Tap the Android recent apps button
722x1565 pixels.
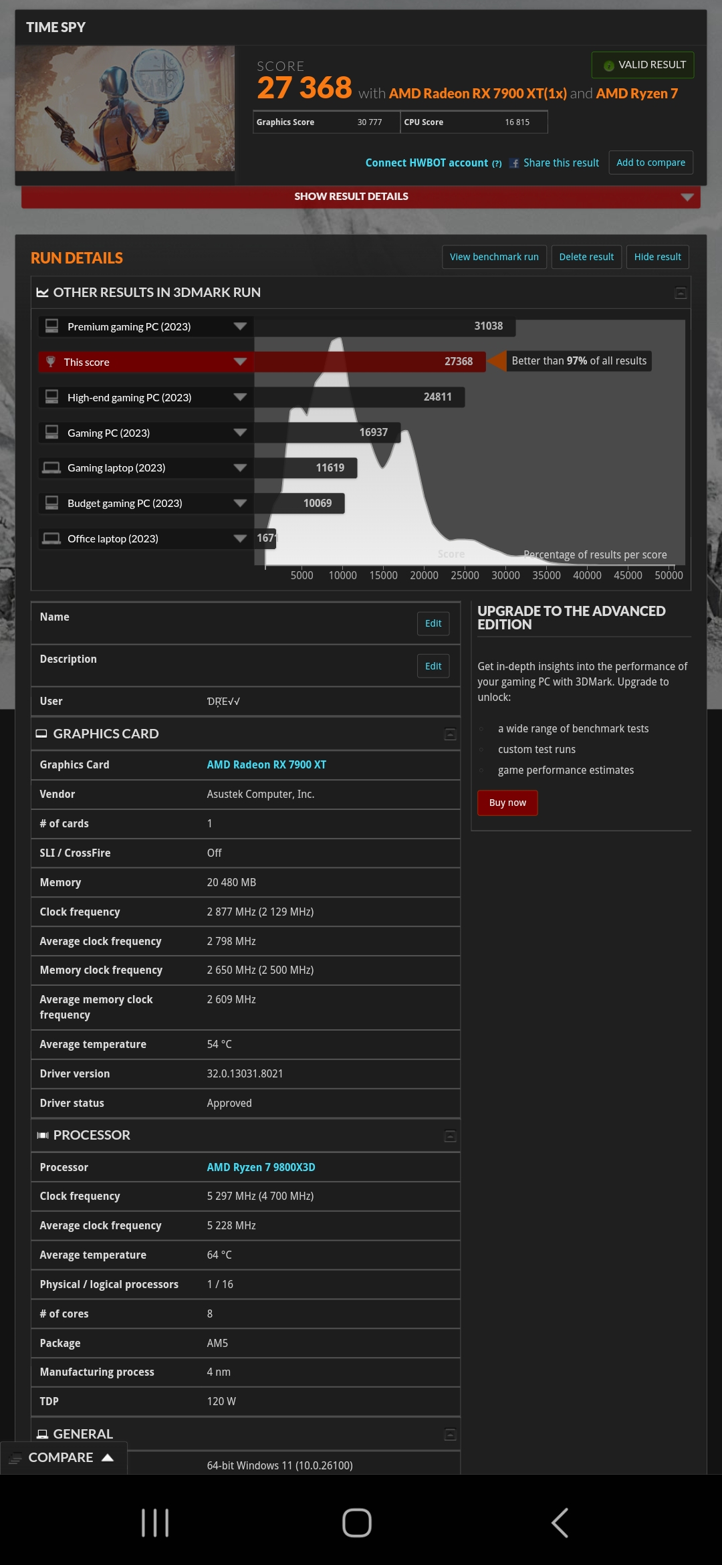pos(155,1523)
